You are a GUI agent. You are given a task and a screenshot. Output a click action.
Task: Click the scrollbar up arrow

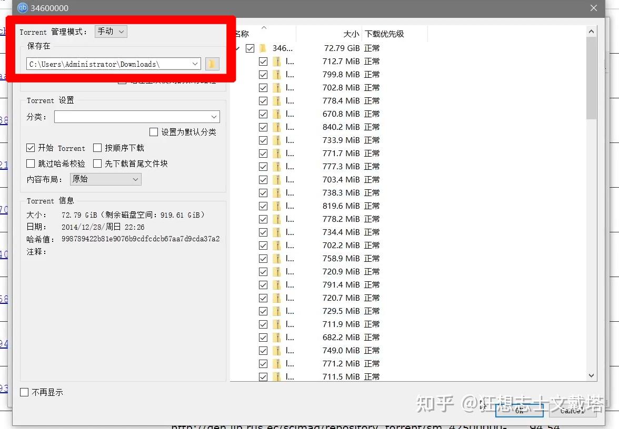[x=591, y=31]
